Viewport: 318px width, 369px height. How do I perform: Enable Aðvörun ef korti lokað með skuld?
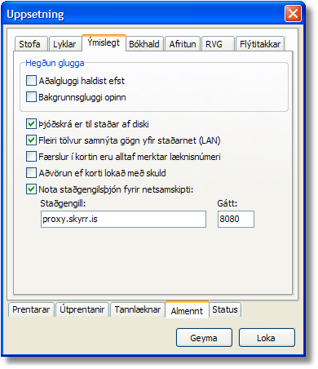31,173
